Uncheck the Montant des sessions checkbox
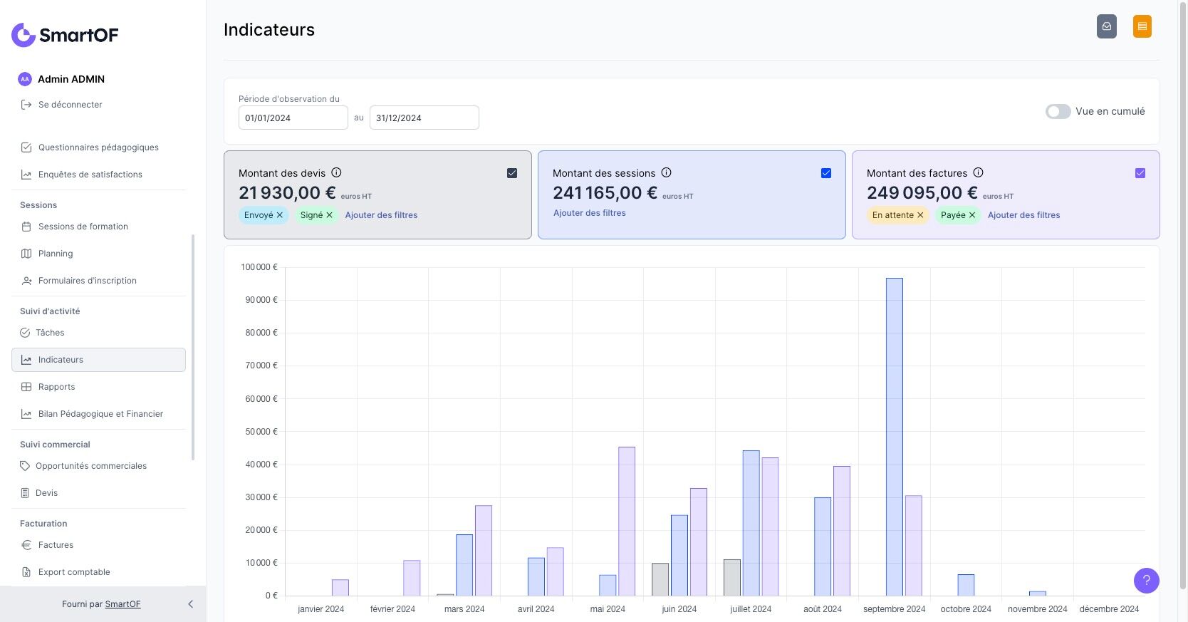Viewport: 1188px width, 622px height. pos(826,173)
